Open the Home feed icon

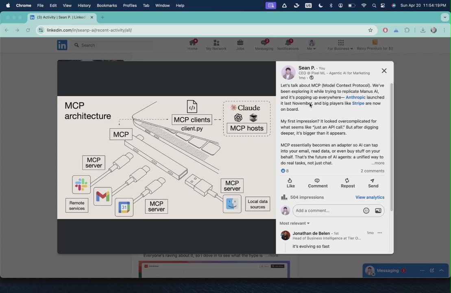[x=192, y=45]
